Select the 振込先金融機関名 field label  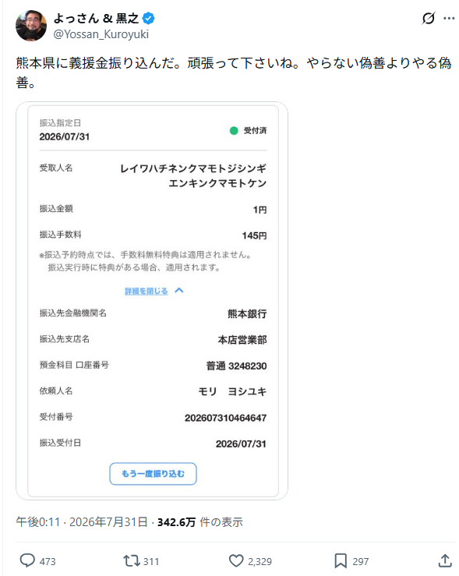(73, 313)
